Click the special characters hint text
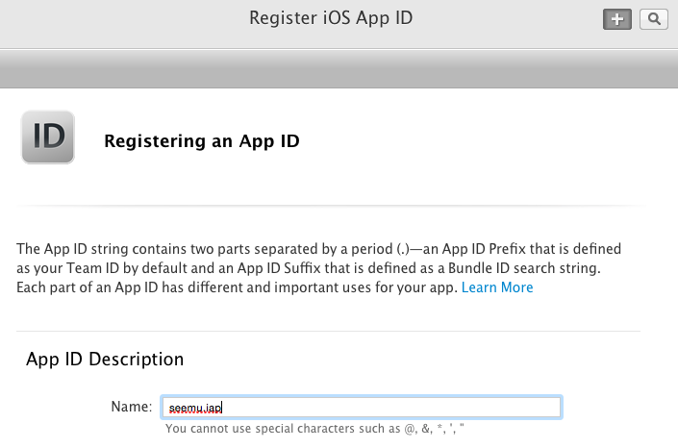Image resolution: width=678 pixels, height=448 pixels. [x=314, y=429]
